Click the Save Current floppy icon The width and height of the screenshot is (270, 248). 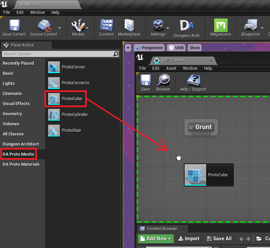coord(14,25)
